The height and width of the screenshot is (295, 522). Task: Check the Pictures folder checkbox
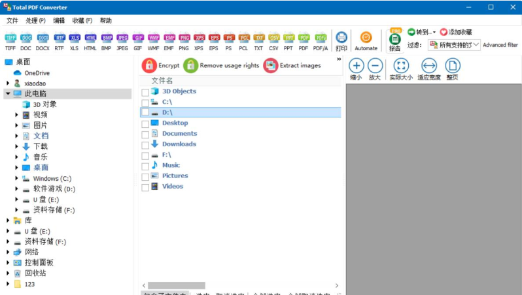point(145,177)
